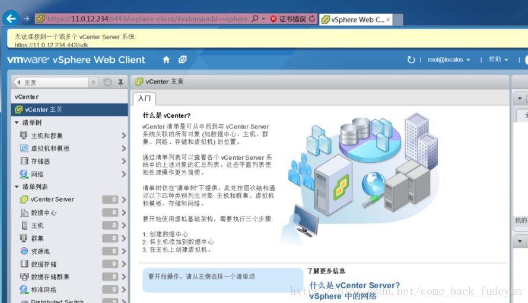Click the 数据存储群集 icon
Viewport: 528px width, 303px height.
(24, 276)
